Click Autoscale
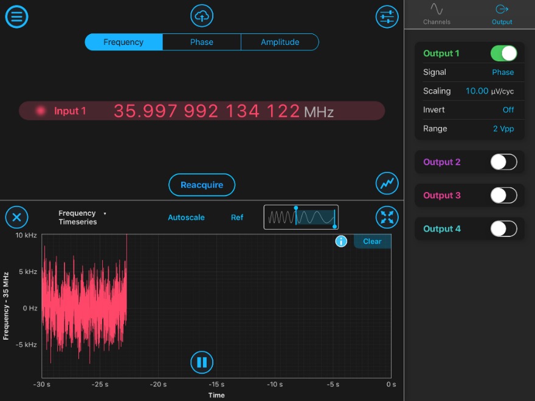This screenshot has height=401, width=535. click(x=186, y=218)
